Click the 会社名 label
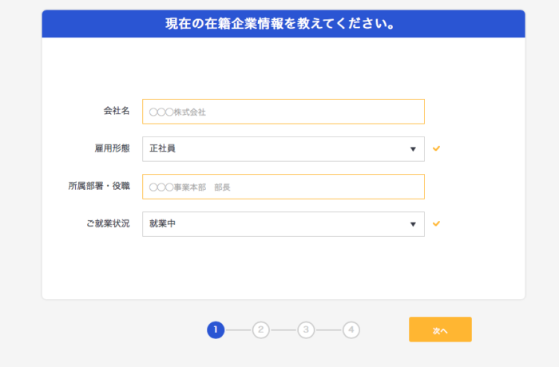The height and width of the screenshot is (367, 559). 117,111
